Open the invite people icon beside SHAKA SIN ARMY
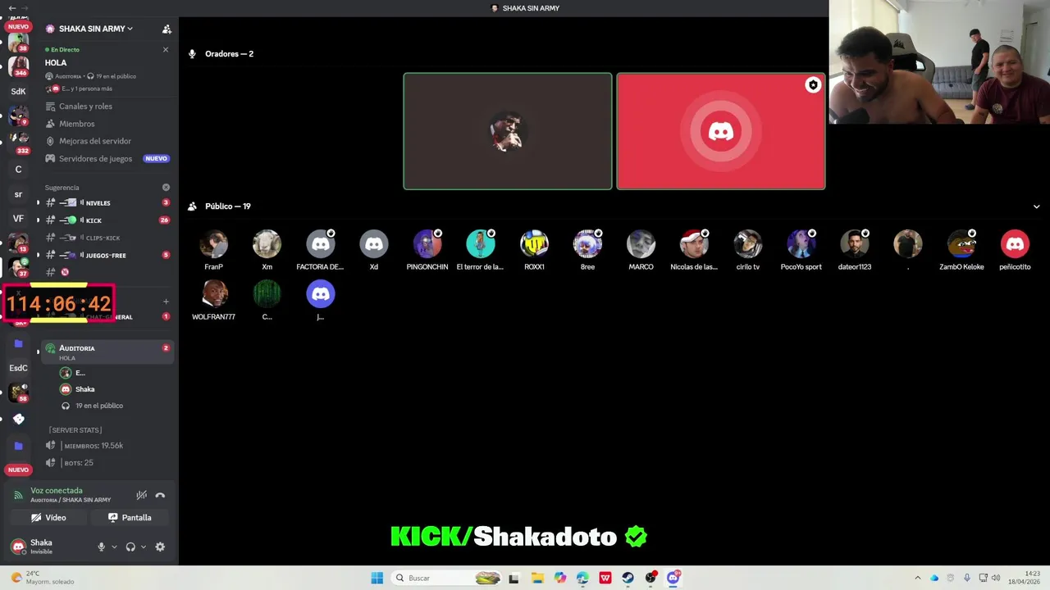1050x590 pixels. click(x=167, y=29)
